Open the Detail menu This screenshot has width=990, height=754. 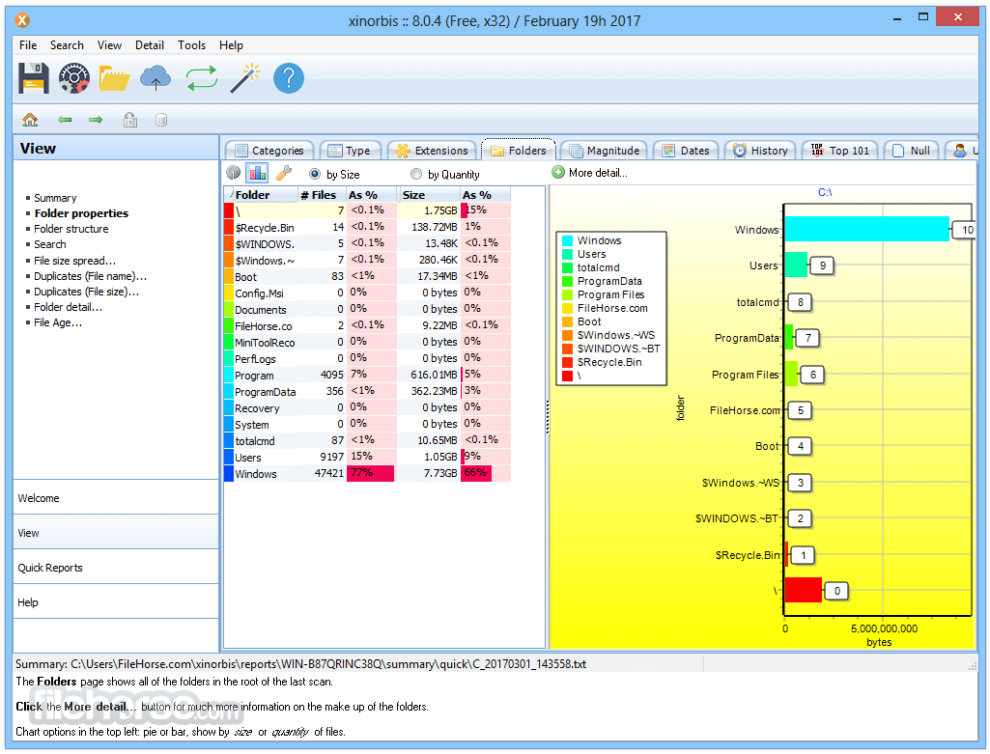[150, 45]
